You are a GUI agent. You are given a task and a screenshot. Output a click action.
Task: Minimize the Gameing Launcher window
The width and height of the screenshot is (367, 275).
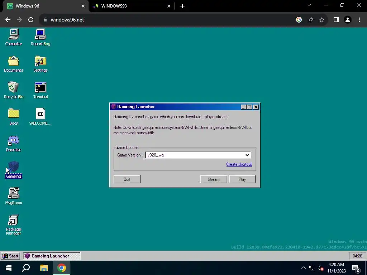243,107
